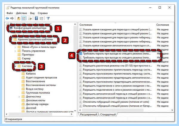Image resolution: width=179 pixels, height=126 pixels.
Task: Click list pane horizontal scroll right arrow
Action: pos(172,110)
